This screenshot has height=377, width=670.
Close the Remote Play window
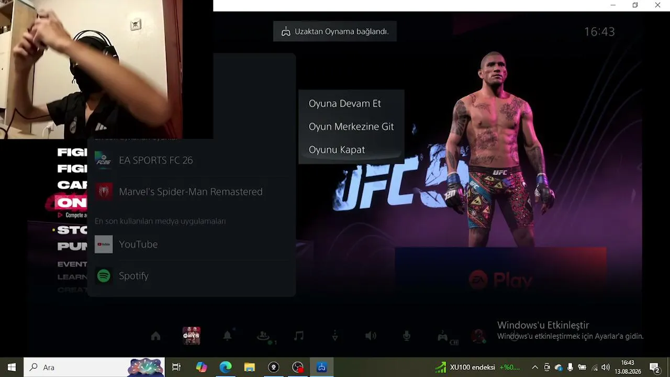click(658, 5)
